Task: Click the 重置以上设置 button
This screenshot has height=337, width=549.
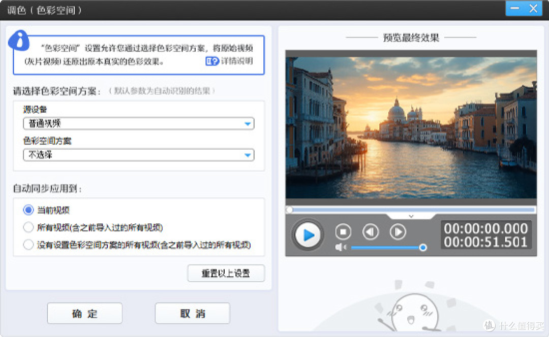Action: click(x=226, y=274)
